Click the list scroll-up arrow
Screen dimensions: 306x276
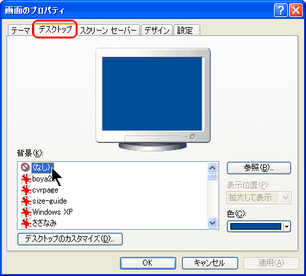pos(212,168)
